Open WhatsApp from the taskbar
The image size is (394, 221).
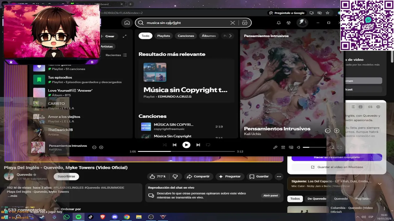[66, 217]
